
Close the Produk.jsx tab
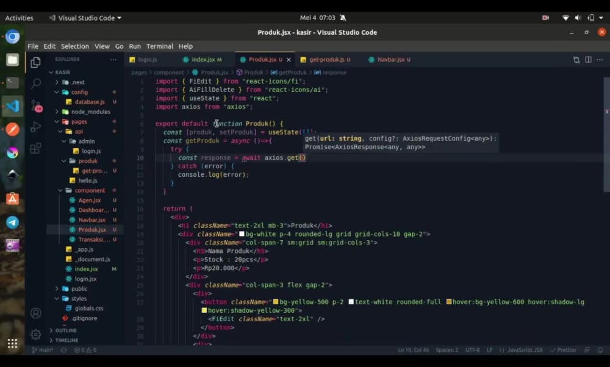pyautogui.click(x=289, y=60)
